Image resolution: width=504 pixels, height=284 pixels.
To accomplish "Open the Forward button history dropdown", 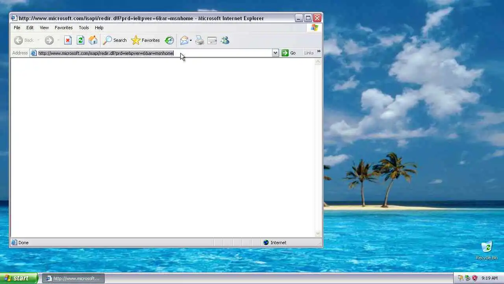I will tap(58, 40).
